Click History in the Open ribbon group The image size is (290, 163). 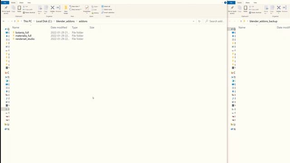pos(95,13)
